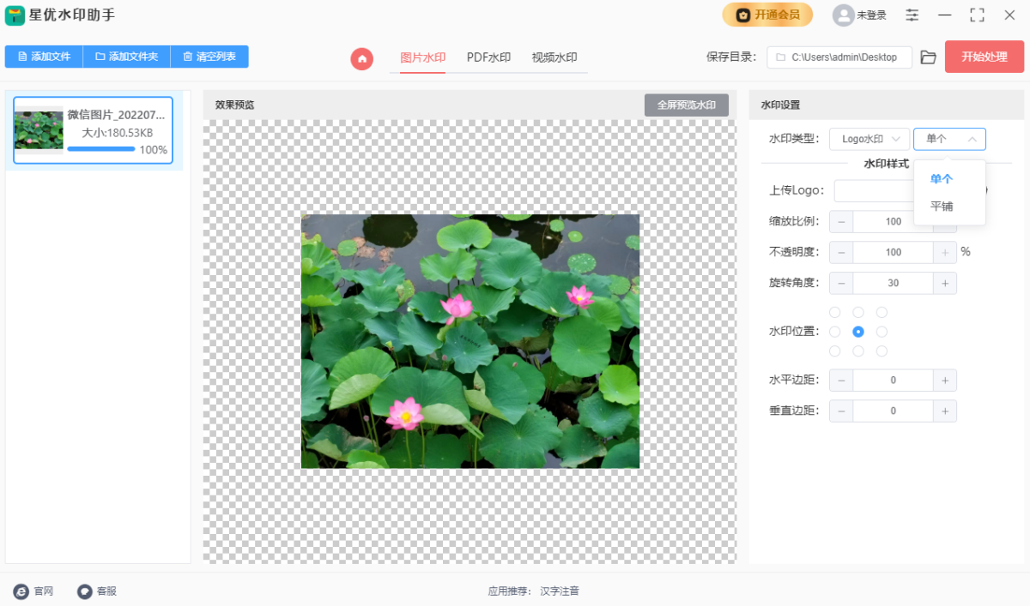Open the save directory folder icon

tap(928, 57)
